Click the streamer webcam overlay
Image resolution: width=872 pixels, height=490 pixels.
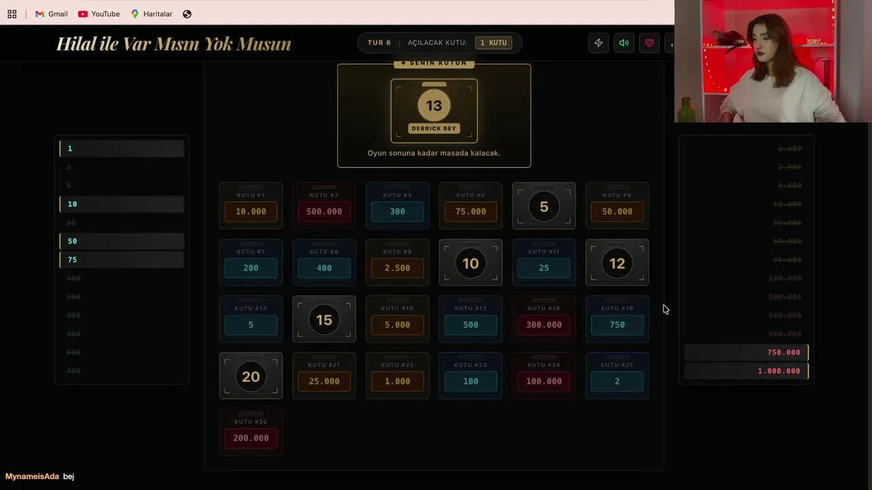pos(773,61)
